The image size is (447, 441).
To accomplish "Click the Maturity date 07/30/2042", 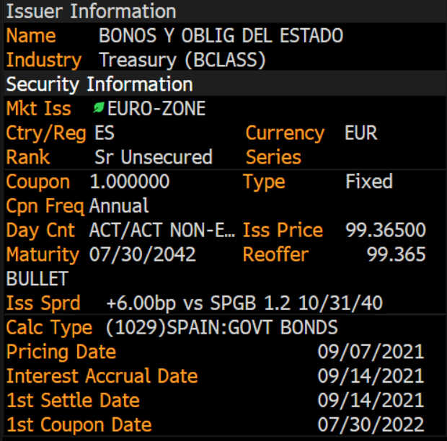I will [143, 254].
